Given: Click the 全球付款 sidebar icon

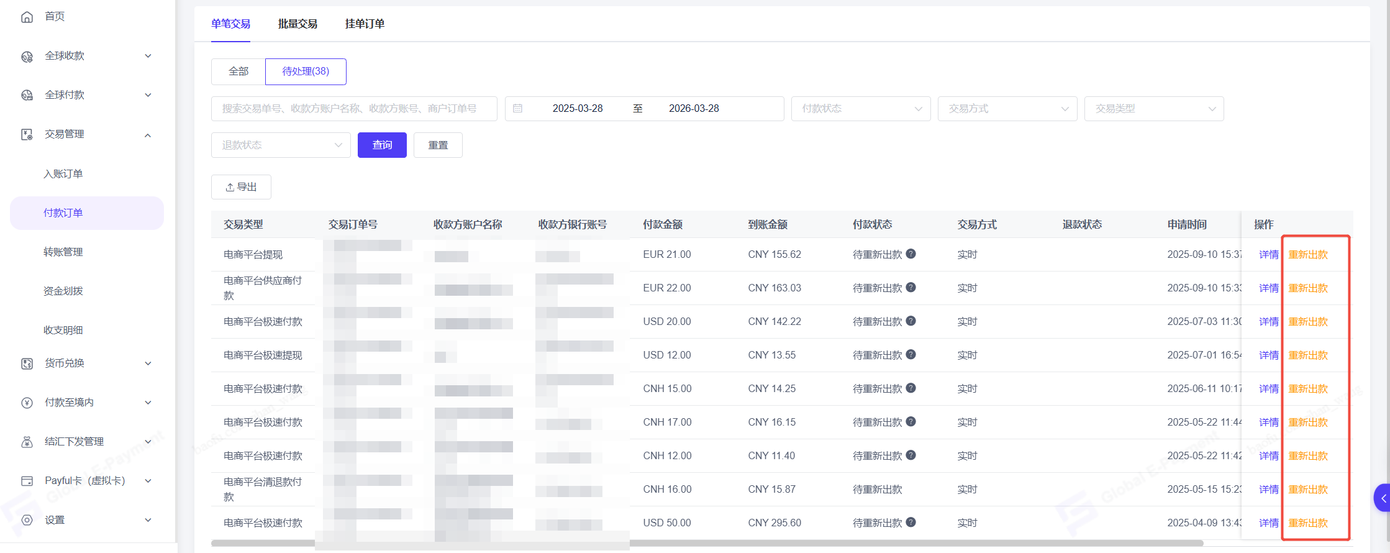Looking at the screenshot, I should [x=27, y=95].
